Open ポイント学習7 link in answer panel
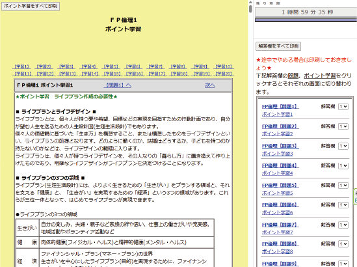The height and width of the screenshot is (267, 357). 277,232
